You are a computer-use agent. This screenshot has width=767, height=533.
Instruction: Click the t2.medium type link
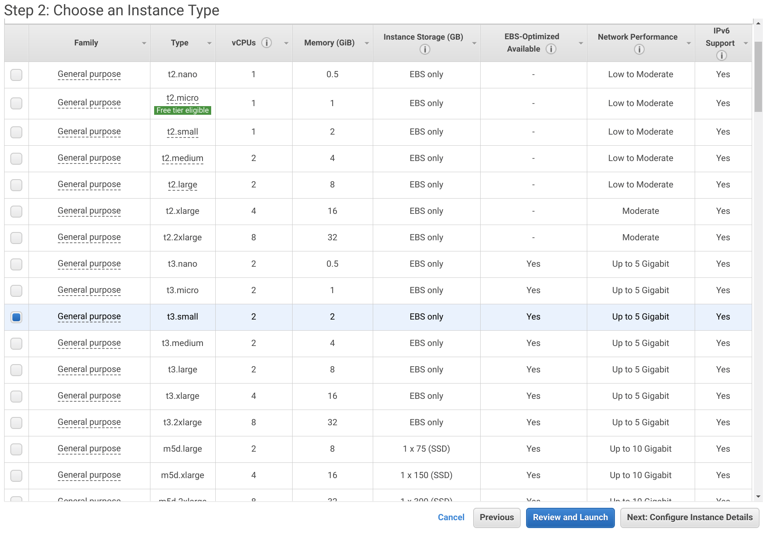point(183,159)
